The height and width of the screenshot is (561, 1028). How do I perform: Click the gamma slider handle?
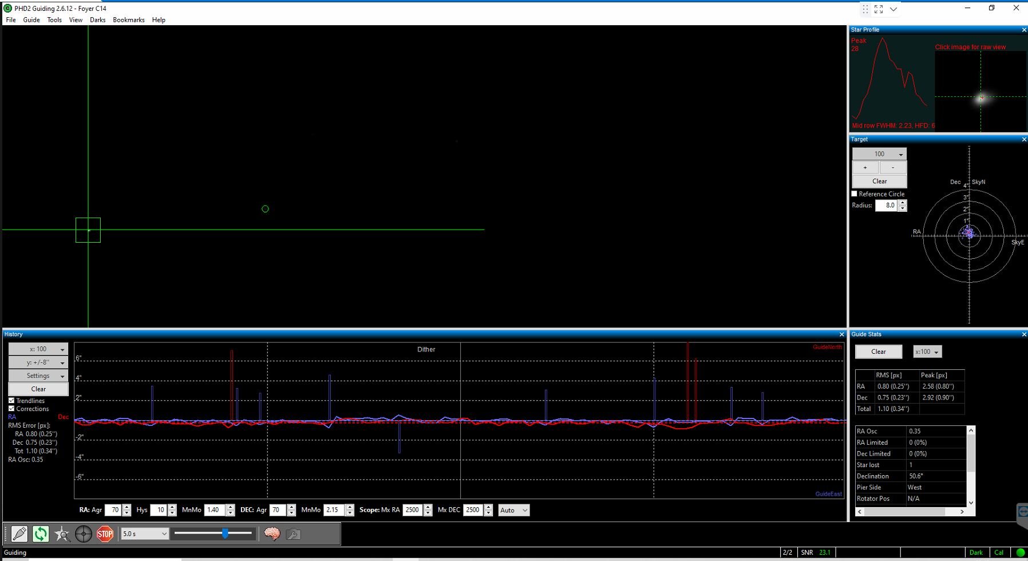[226, 534]
